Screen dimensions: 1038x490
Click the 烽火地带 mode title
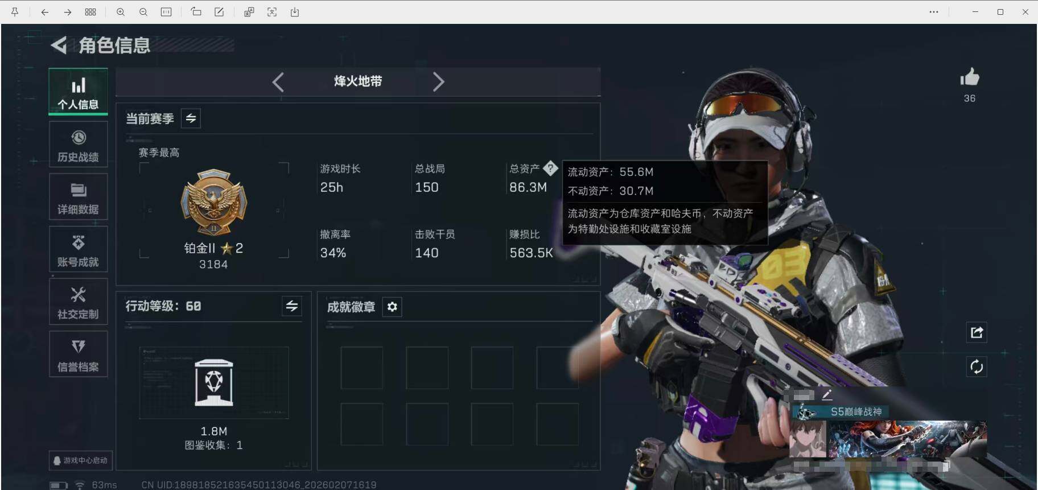(358, 81)
